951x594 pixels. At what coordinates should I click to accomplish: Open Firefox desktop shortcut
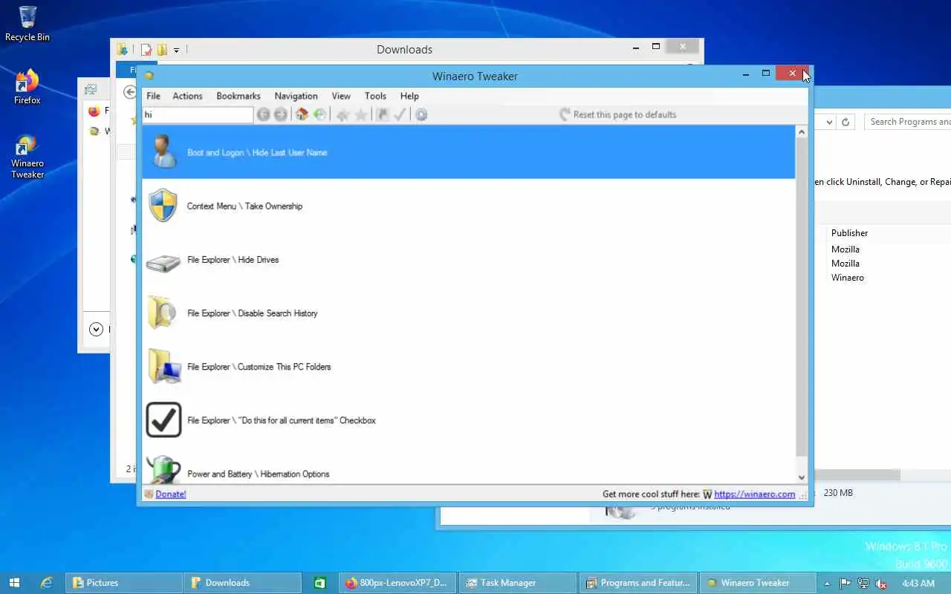27,87
